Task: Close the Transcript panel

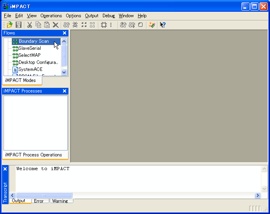Action: [x=5, y=169]
